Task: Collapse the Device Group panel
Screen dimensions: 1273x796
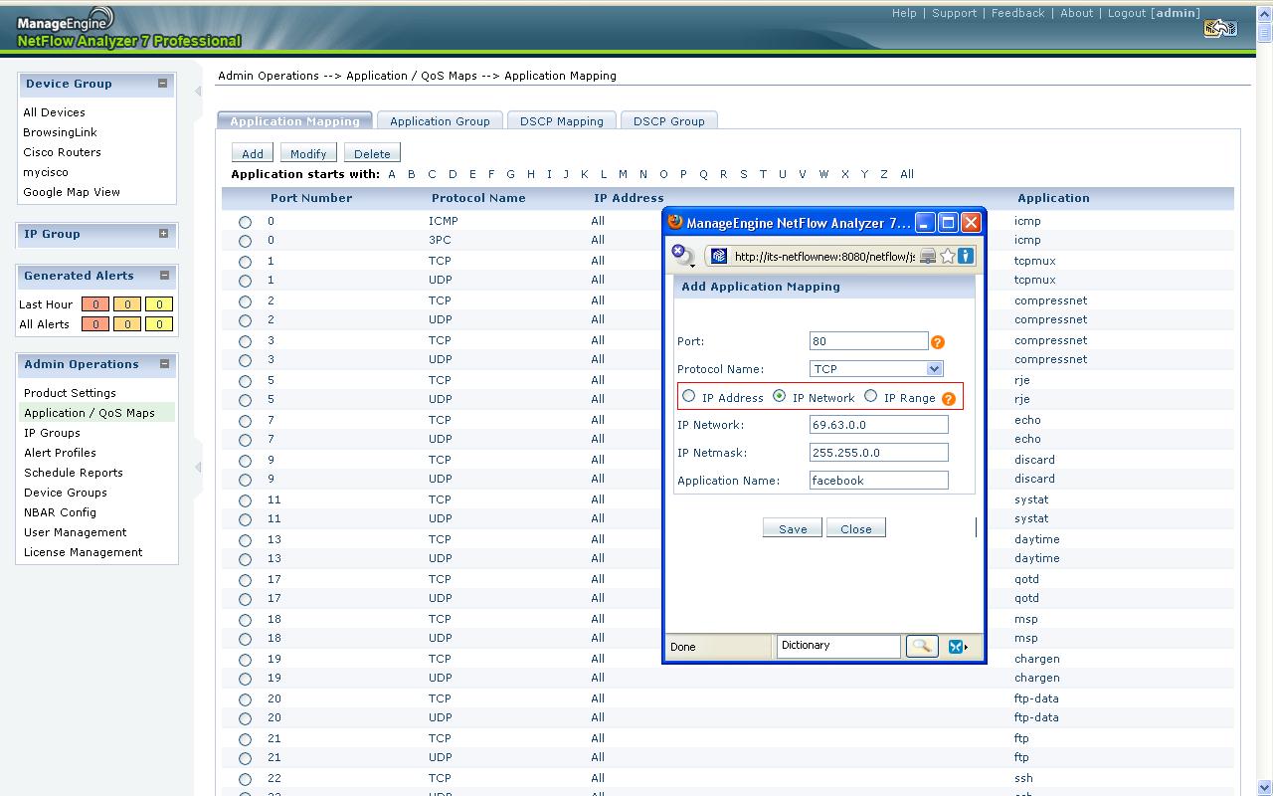Action: [x=163, y=84]
